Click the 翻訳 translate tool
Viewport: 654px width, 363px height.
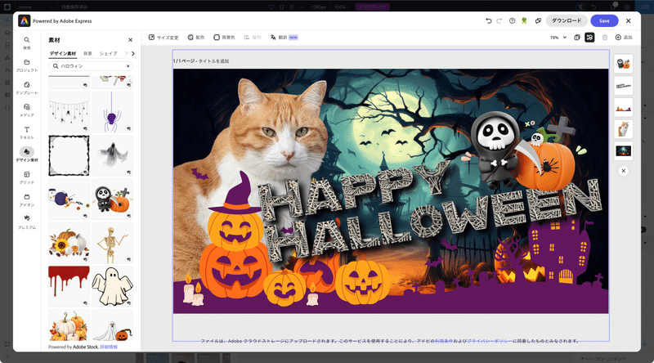click(x=284, y=38)
